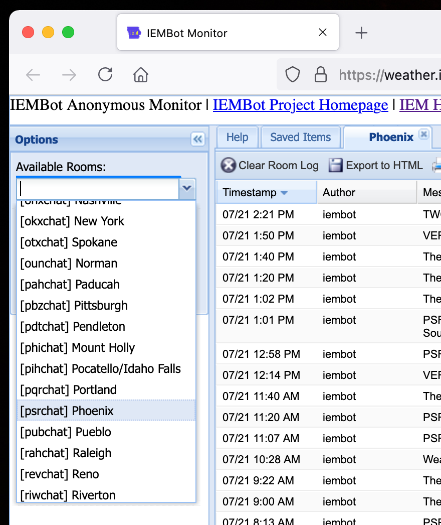Switch to the Help tab
Image resolution: width=441 pixels, height=525 pixels.
(x=237, y=137)
